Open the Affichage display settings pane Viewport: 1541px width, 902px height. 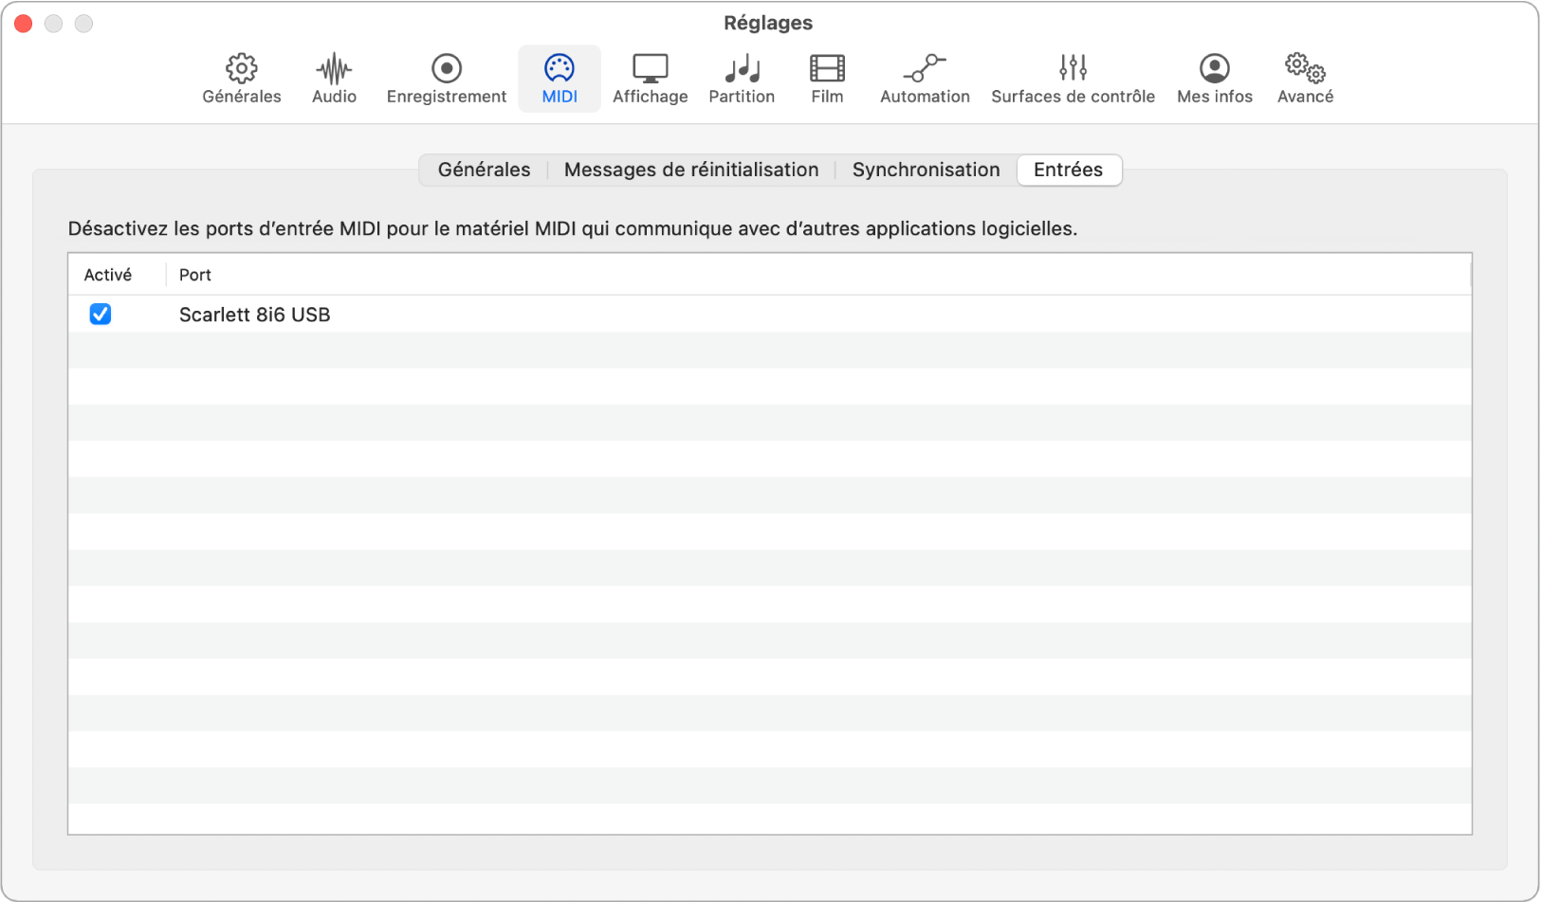651,79
